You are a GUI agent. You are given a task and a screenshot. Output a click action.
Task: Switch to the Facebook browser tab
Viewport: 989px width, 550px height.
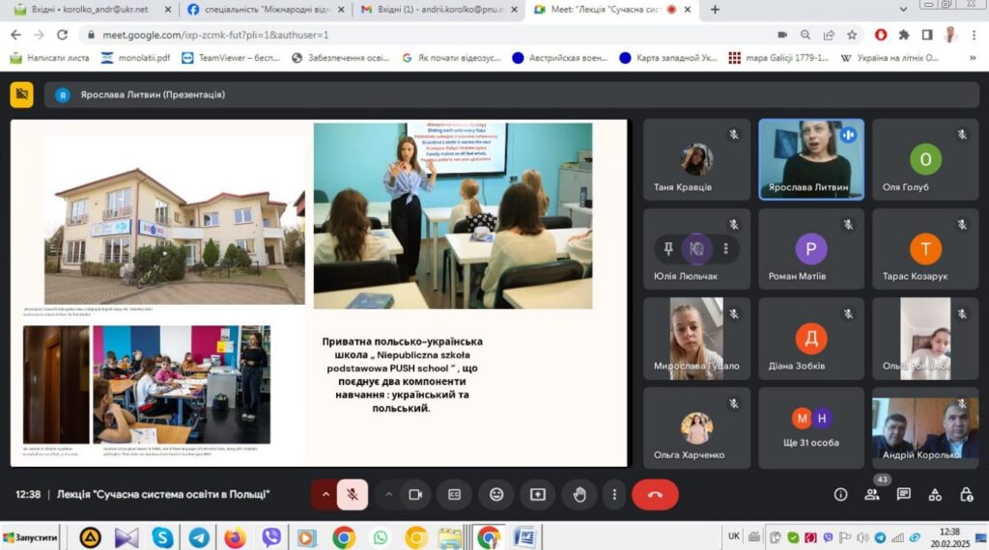[263, 10]
